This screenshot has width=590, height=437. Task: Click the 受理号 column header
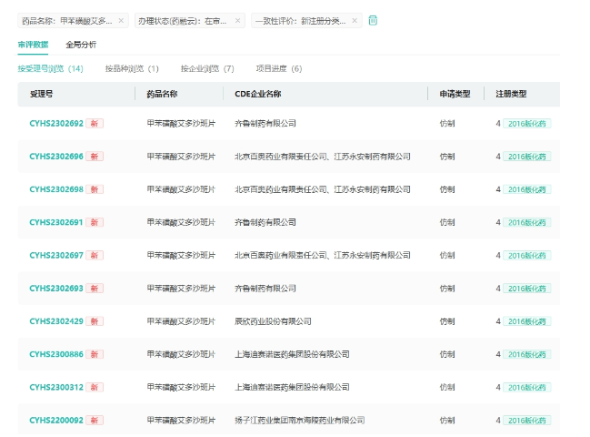click(x=42, y=94)
